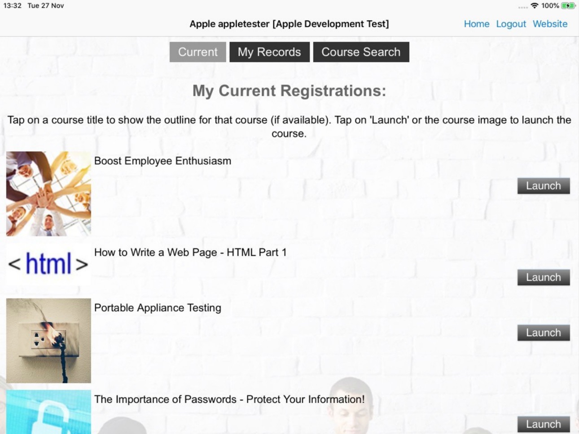Launch the Boost Employee Enthusiasm course

[543, 186]
